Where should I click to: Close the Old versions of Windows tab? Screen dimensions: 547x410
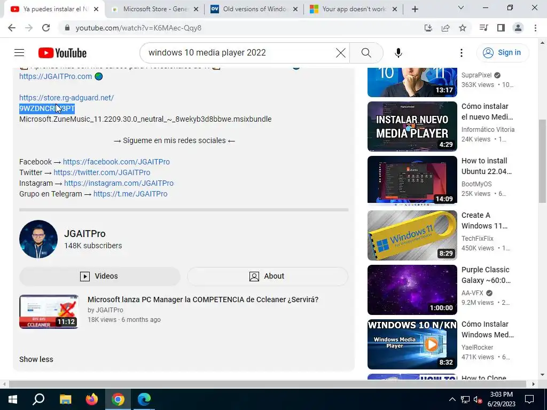pyautogui.click(x=295, y=9)
